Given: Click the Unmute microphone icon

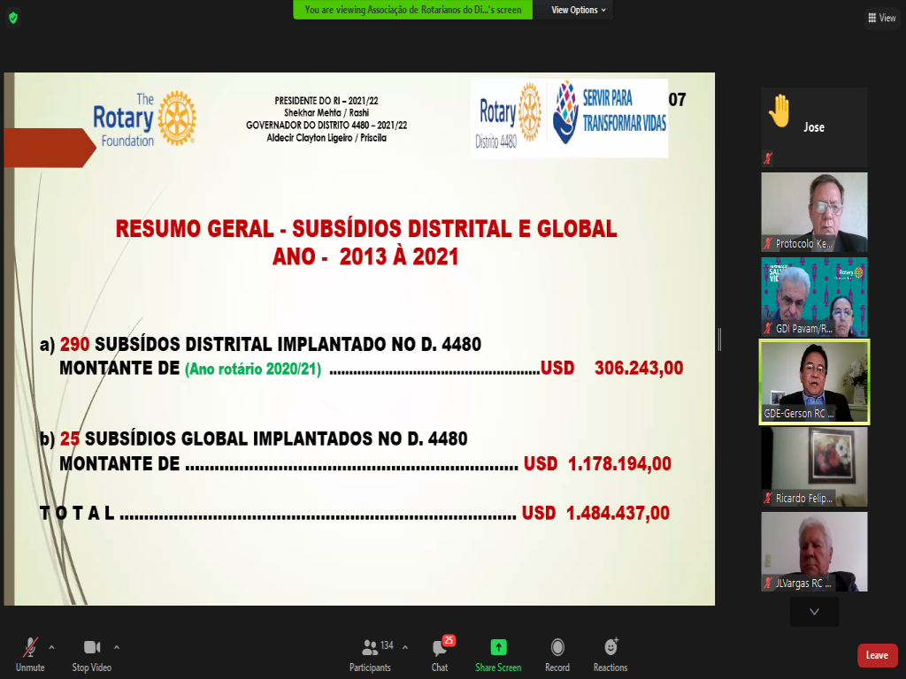Looking at the screenshot, I should [30, 647].
